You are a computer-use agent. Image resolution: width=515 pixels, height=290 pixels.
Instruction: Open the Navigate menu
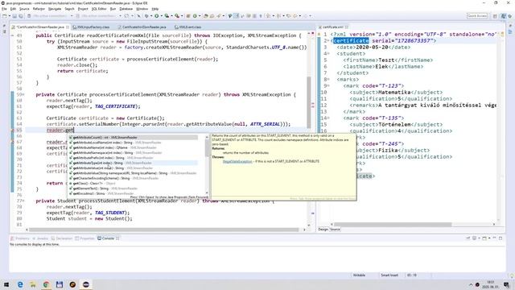click(x=55, y=9)
